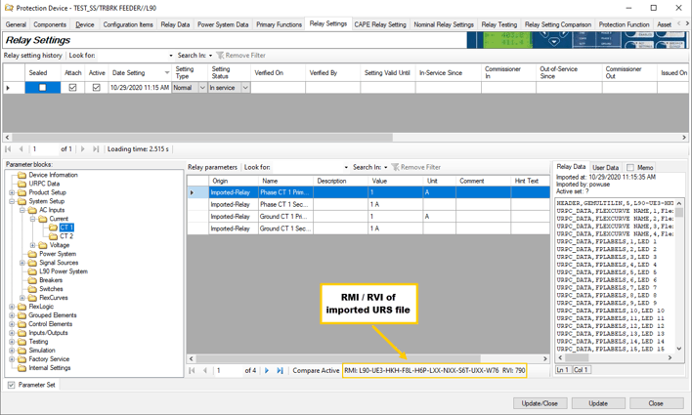Expand the Product Setup tree node
This screenshot has width=692, height=415.
pos(12,192)
